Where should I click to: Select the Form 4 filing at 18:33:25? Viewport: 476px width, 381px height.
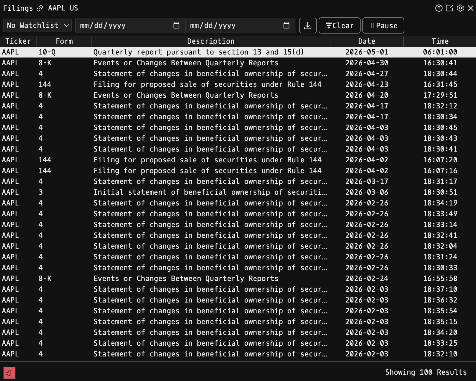click(x=238, y=343)
